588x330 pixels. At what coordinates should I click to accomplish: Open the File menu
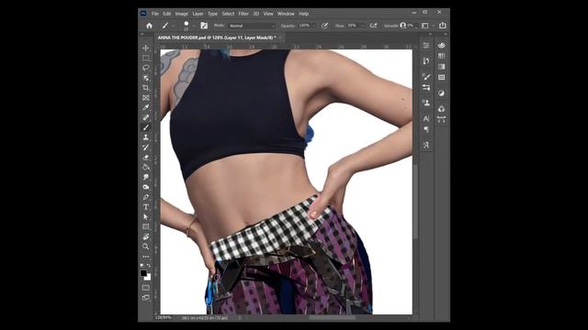point(155,14)
